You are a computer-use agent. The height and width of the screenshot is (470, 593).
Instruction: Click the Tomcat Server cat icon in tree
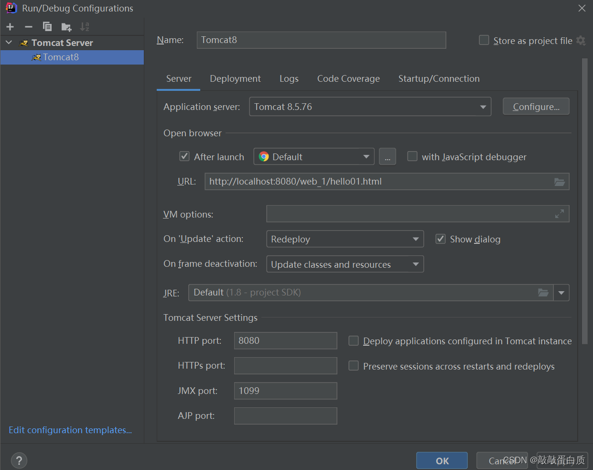point(24,43)
